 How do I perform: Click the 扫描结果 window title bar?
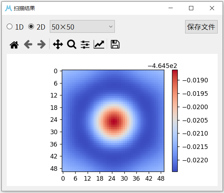(x=88, y=8)
